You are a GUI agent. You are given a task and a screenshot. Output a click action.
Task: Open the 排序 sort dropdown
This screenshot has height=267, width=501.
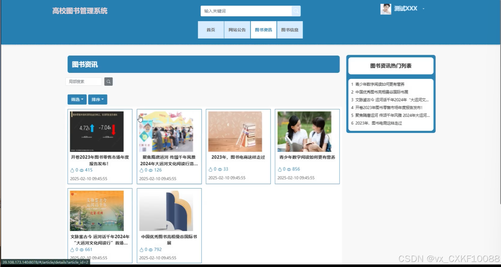tap(98, 100)
